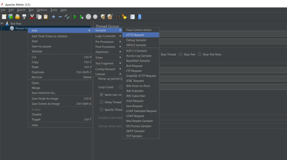Click the Stop toolbar icon
This screenshot has height=160, width=287.
click(x=88, y=17)
